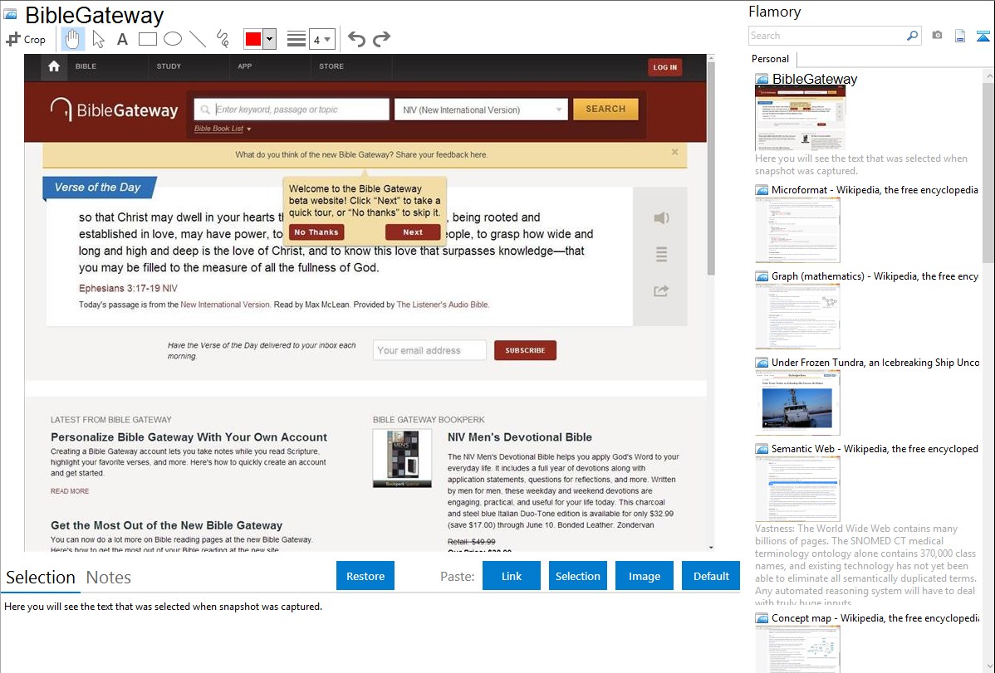Undo the last annotation
995x673 pixels.
(356, 39)
